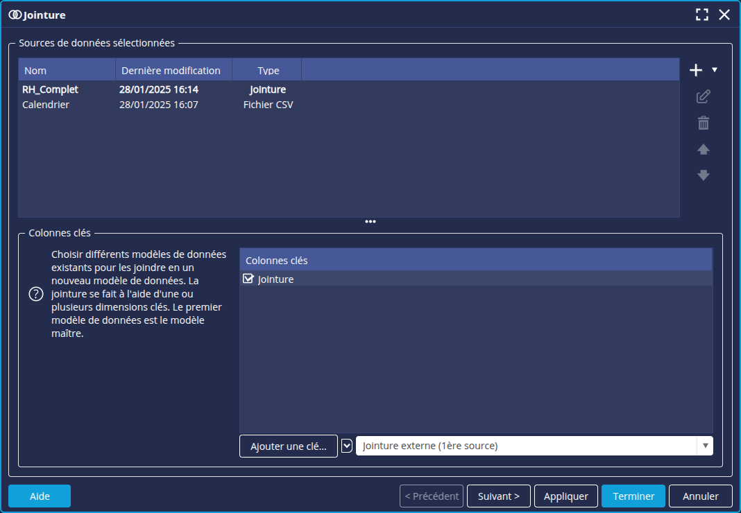Screen dimensions: 741x513
Task: Click the question mark help icon
Action: pyautogui.click(x=36, y=294)
